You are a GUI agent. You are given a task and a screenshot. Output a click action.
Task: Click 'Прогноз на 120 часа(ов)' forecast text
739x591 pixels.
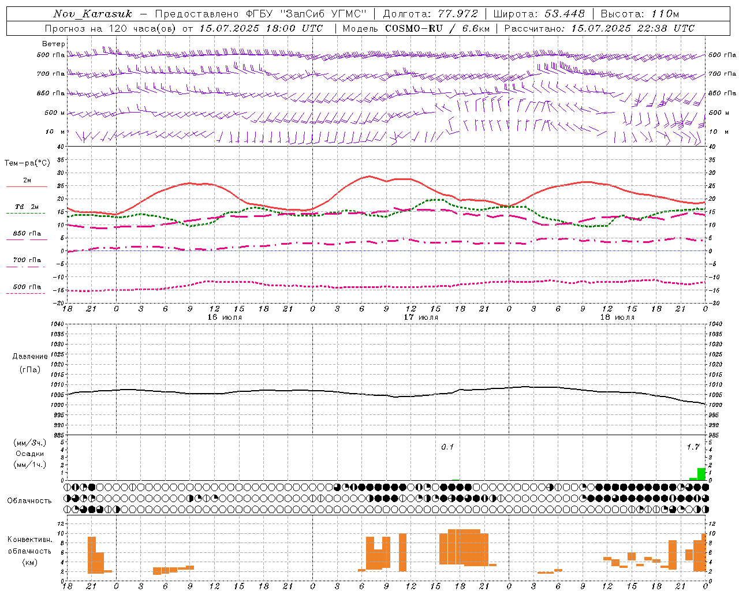(x=111, y=28)
